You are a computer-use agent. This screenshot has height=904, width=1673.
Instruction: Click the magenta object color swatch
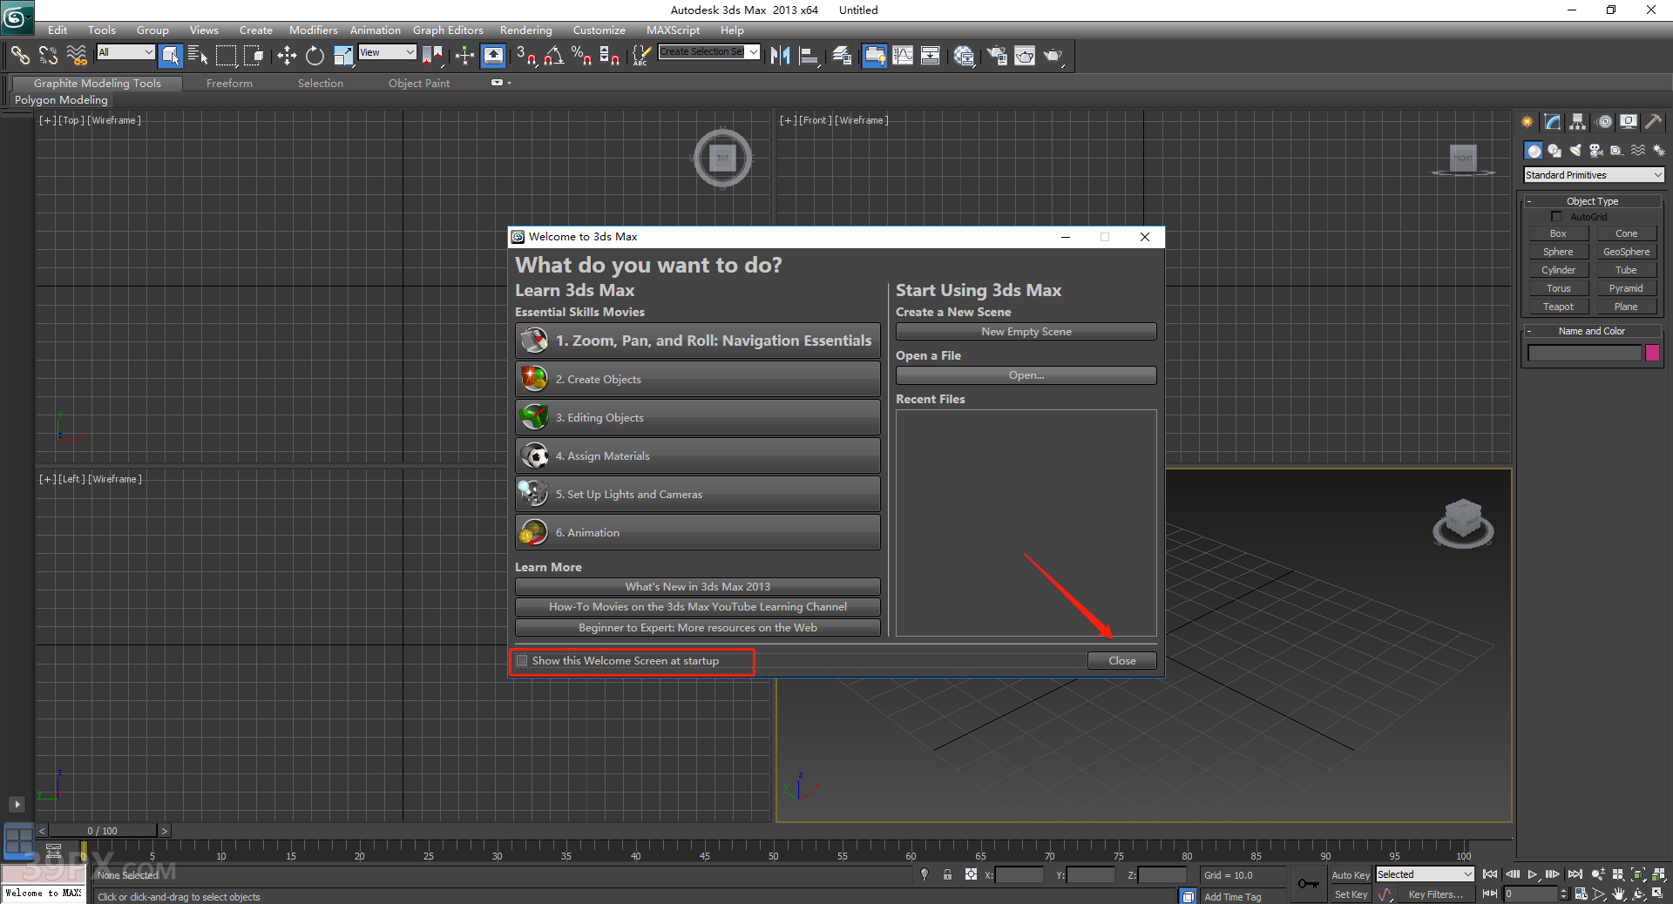click(x=1652, y=353)
